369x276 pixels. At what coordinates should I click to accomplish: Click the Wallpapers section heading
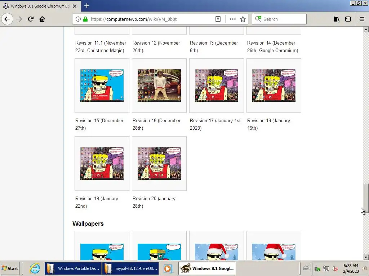pos(88,224)
